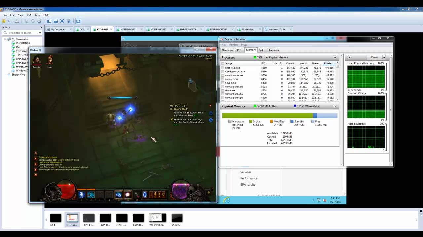Viewport: 423px width, 237px height.
Task: Open the View menu in VMware
Action: [x=21, y=15]
